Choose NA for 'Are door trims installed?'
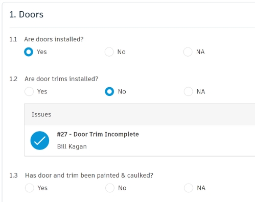The height and width of the screenshot is (202, 255). 189,92
